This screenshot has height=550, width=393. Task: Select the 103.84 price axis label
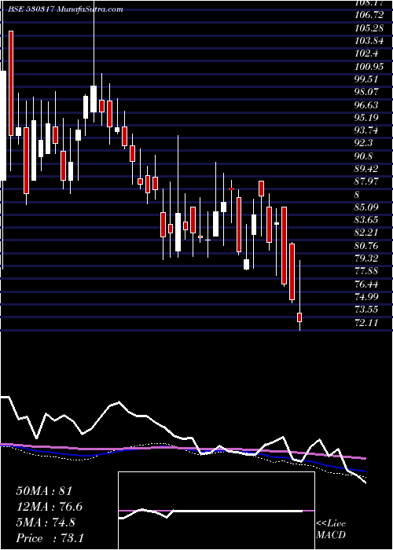pyautogui.click(x=368, y=41)
